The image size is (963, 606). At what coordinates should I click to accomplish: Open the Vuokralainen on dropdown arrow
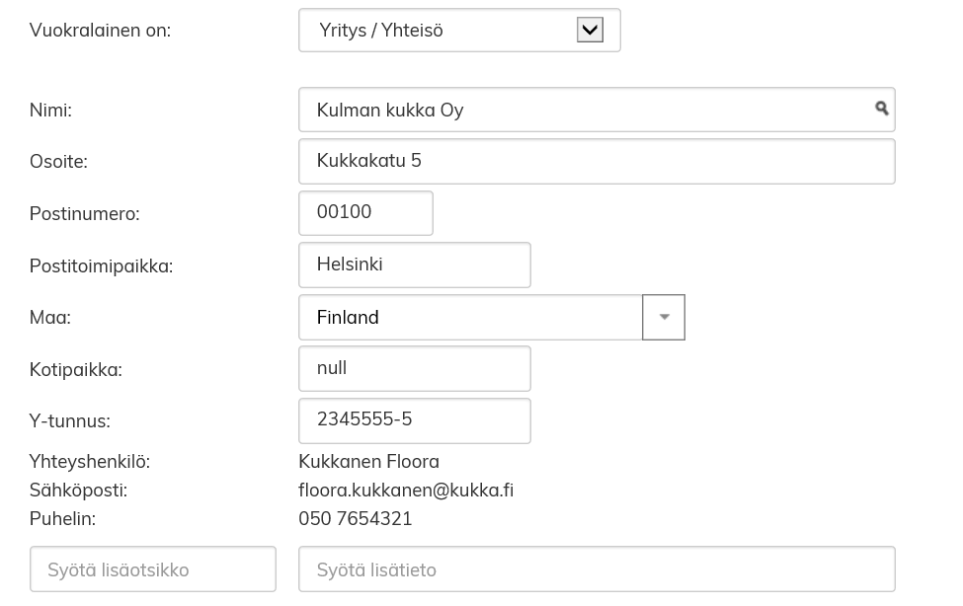pos(590,31)
